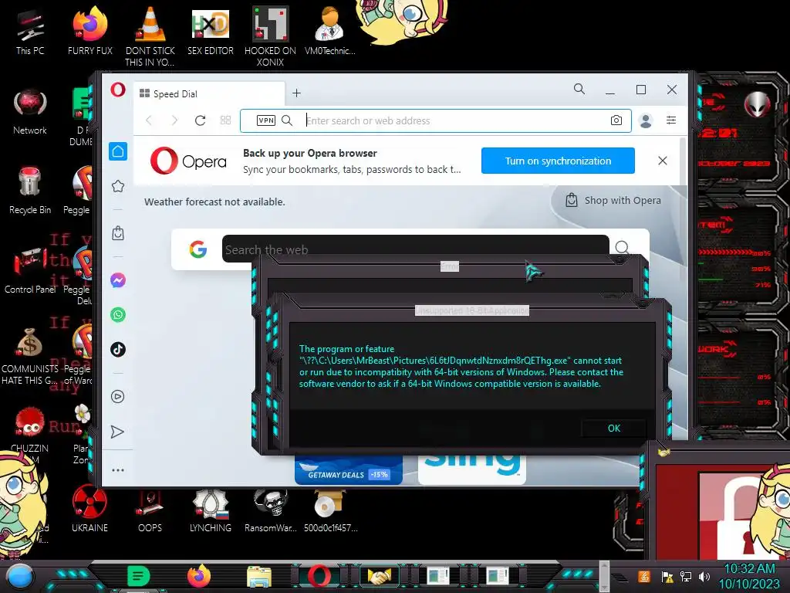
Task: Open FURRY FUX Firefox desktop icon
Action: pyautogui.click(x=90, y=32)
